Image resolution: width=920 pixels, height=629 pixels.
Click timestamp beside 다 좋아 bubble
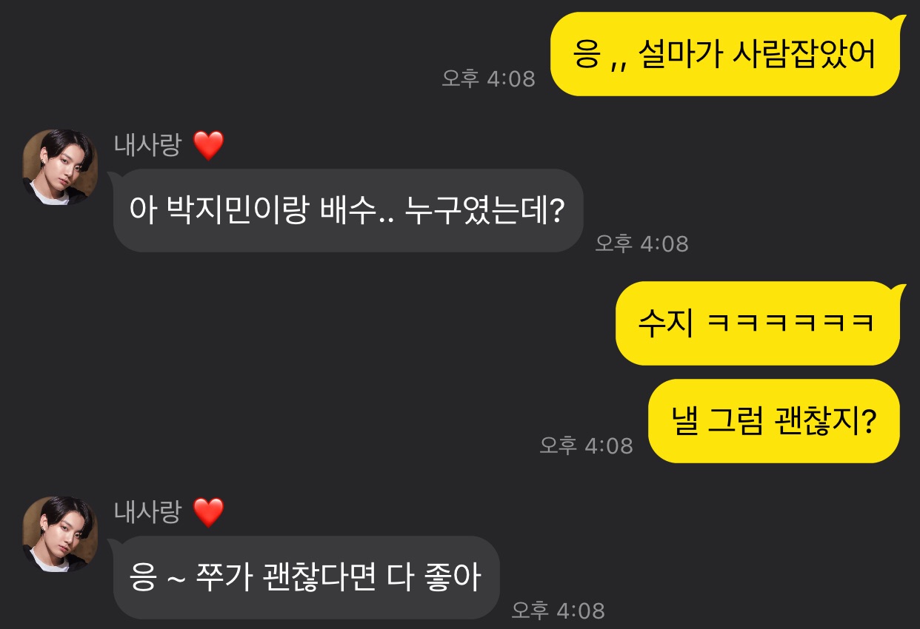pos(559,610)
